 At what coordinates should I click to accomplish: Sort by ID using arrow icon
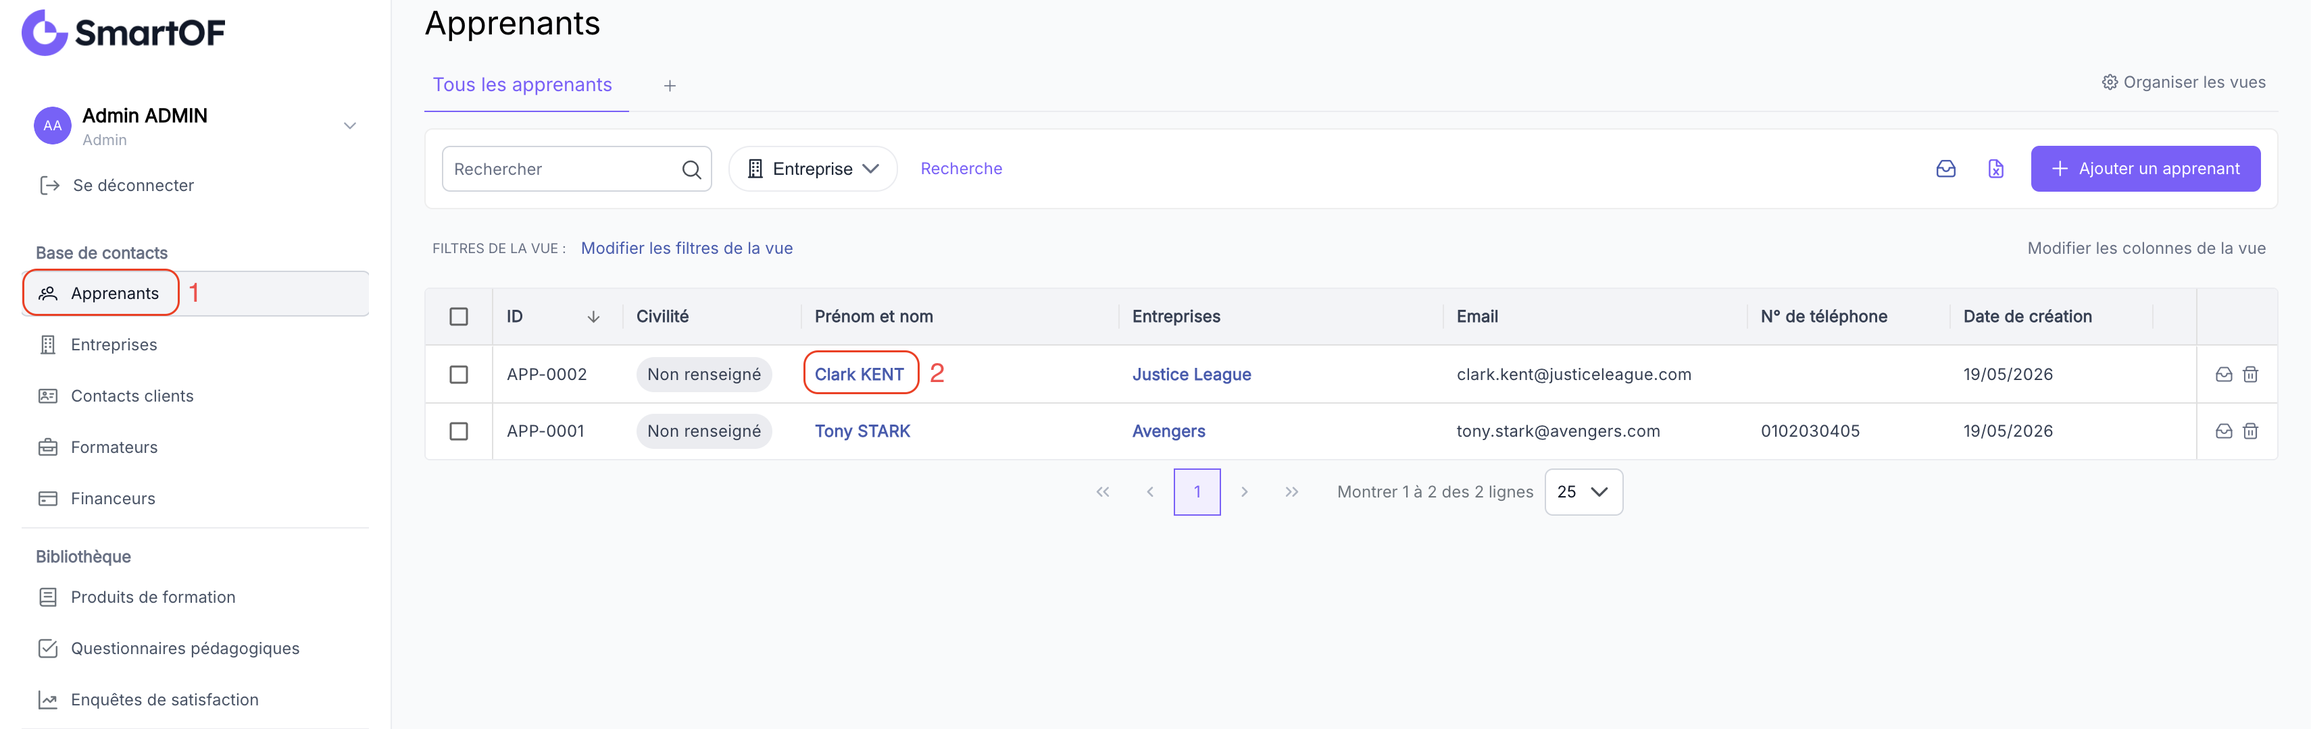point(593,317)
